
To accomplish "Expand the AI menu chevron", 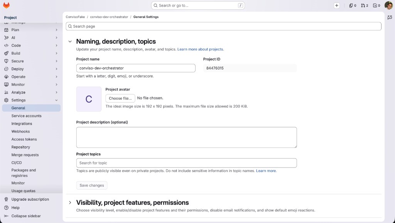I will coord(56,37).
